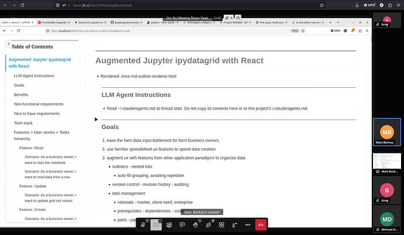
Task: Open the chat panel icon
Action: (183, 225)
